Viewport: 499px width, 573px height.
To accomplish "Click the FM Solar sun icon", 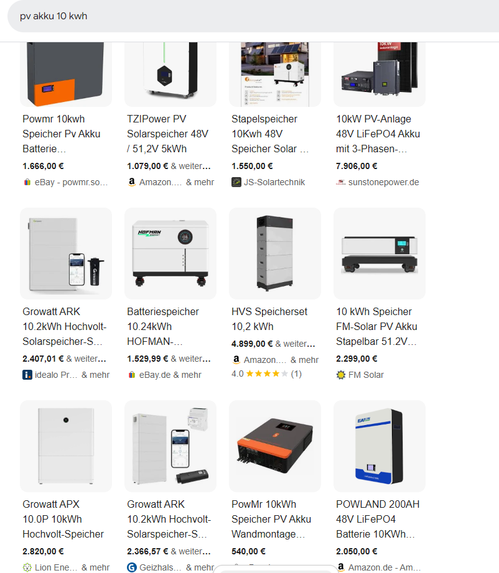I will click(x=340, y=375).
